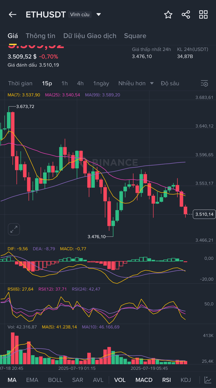Switch to Dữ liệu Giao dịch tab
The image size is (216, 388).
90,36
